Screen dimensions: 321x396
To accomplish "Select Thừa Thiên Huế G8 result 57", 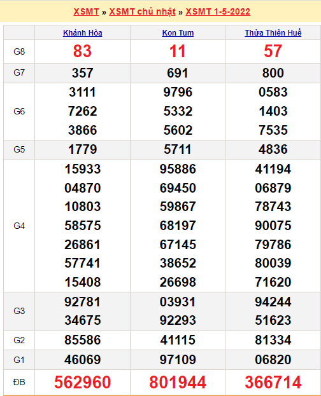I will click(x=273, y=51).
